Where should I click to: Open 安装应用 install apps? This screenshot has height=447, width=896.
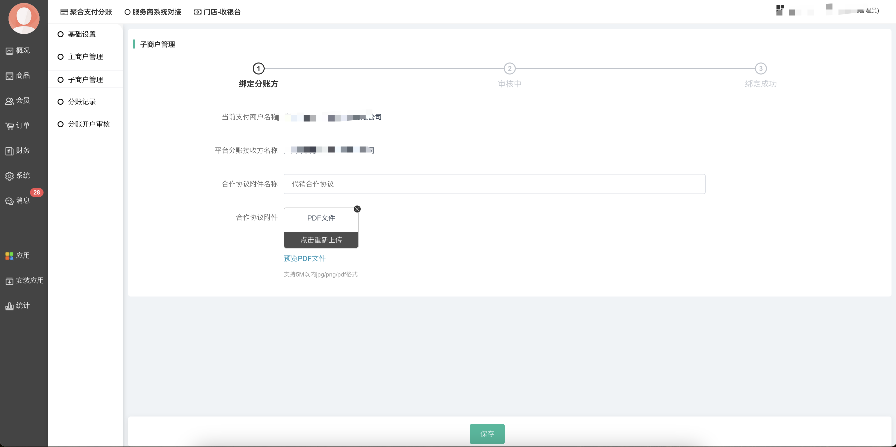pos(24,280)
